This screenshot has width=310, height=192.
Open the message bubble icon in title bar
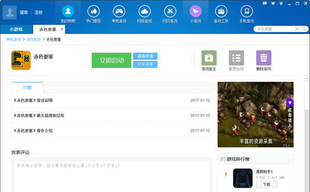point(265,3)
